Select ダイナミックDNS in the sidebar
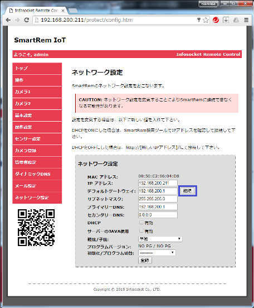Viewport: 254px width, 308px height. [x=37, y=174]
